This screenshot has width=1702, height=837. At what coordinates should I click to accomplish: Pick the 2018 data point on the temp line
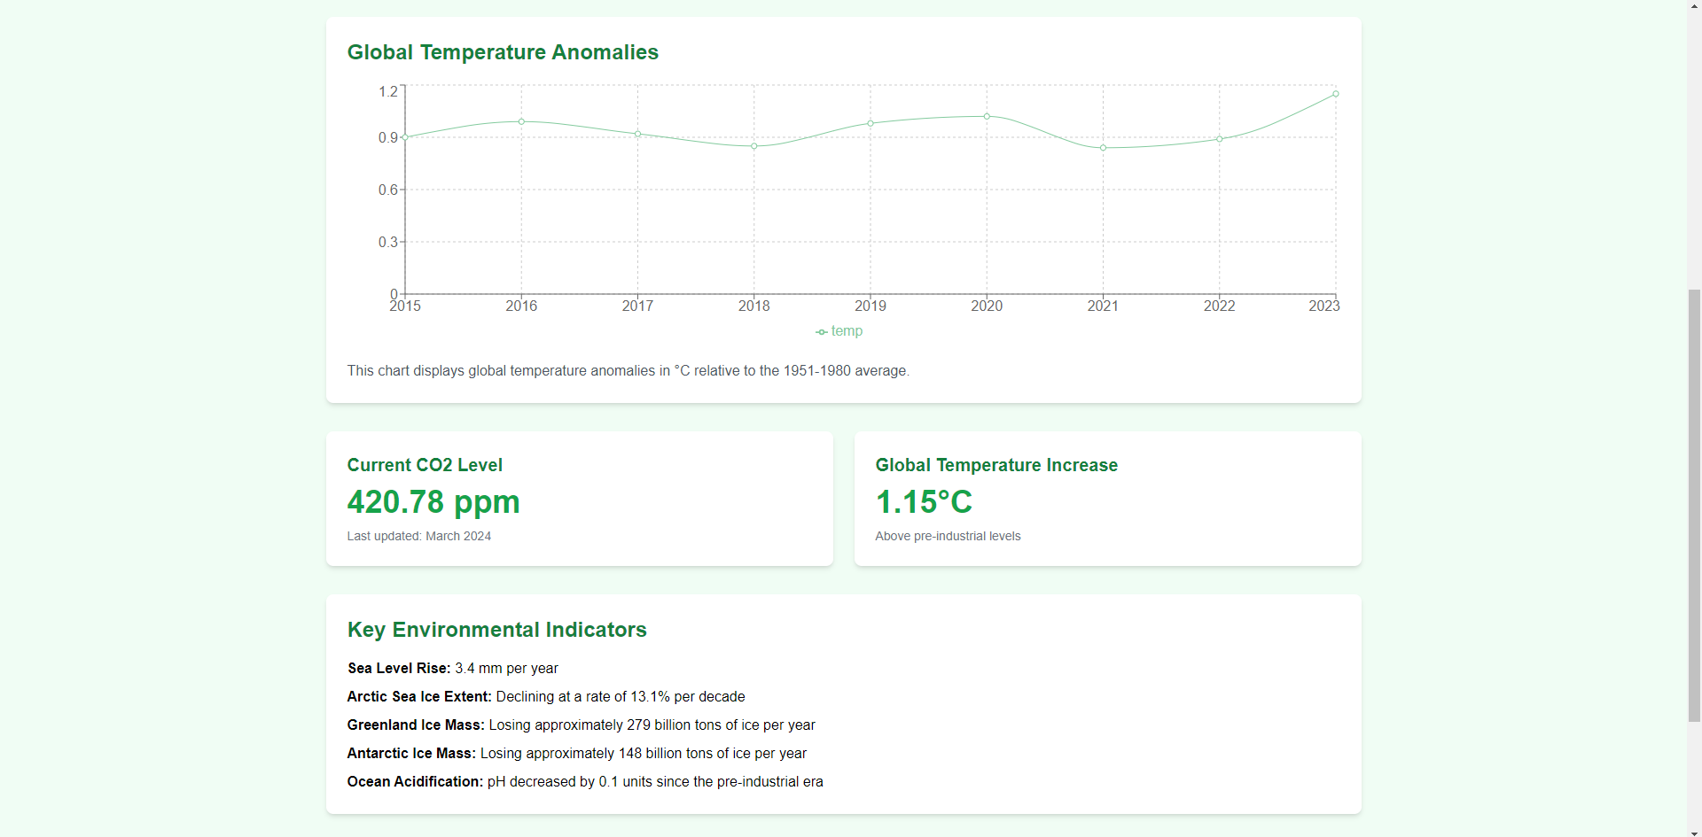tap(754, 146)
